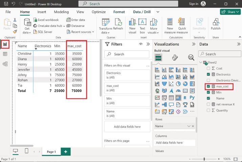Uncheck the Electronics field checkbox
The height and width of the screenshot is (162, 242).
click(x=208, y=74)
